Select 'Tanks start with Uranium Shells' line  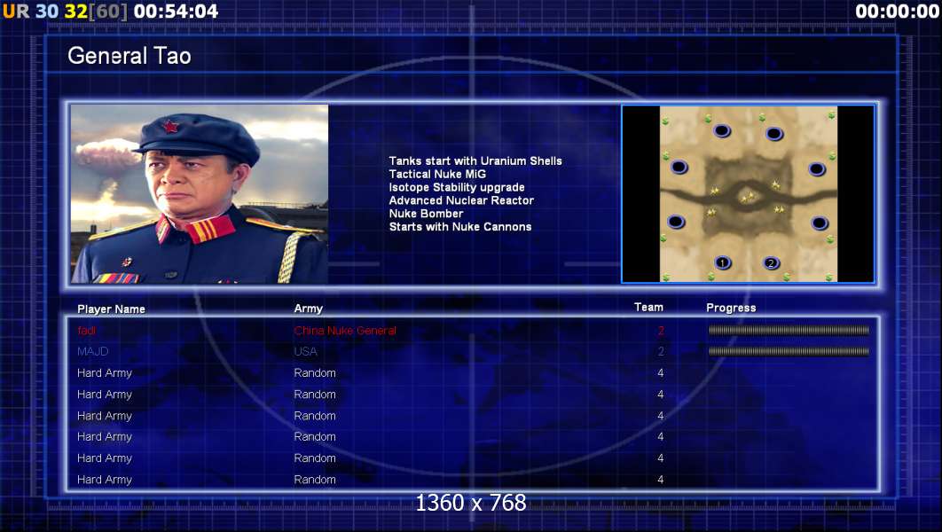tap(475, 160)
